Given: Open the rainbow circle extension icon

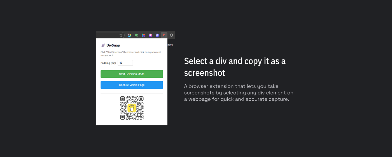Looking at the screenshot, I should [x=129, y=35].
